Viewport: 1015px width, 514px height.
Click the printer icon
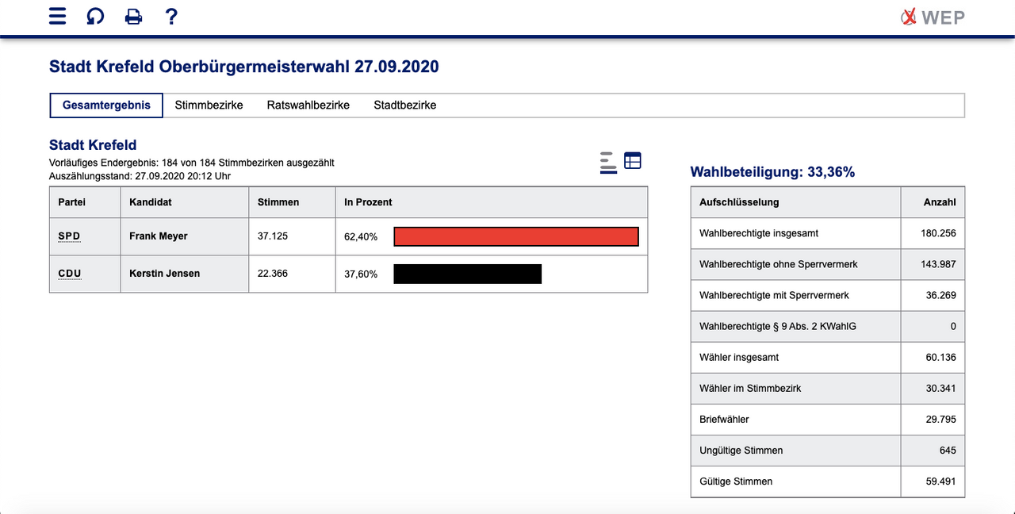[133, 16]
